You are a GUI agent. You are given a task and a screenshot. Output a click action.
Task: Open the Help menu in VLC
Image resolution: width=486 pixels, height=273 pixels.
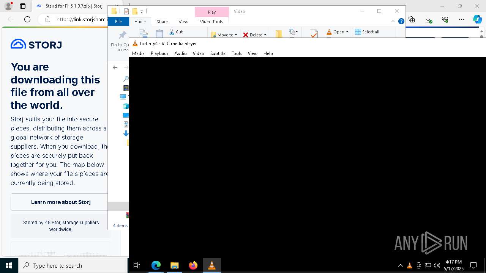(268, 53)
